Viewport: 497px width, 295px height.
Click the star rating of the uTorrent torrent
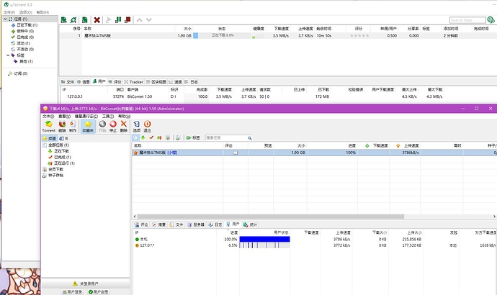(359, 36)
